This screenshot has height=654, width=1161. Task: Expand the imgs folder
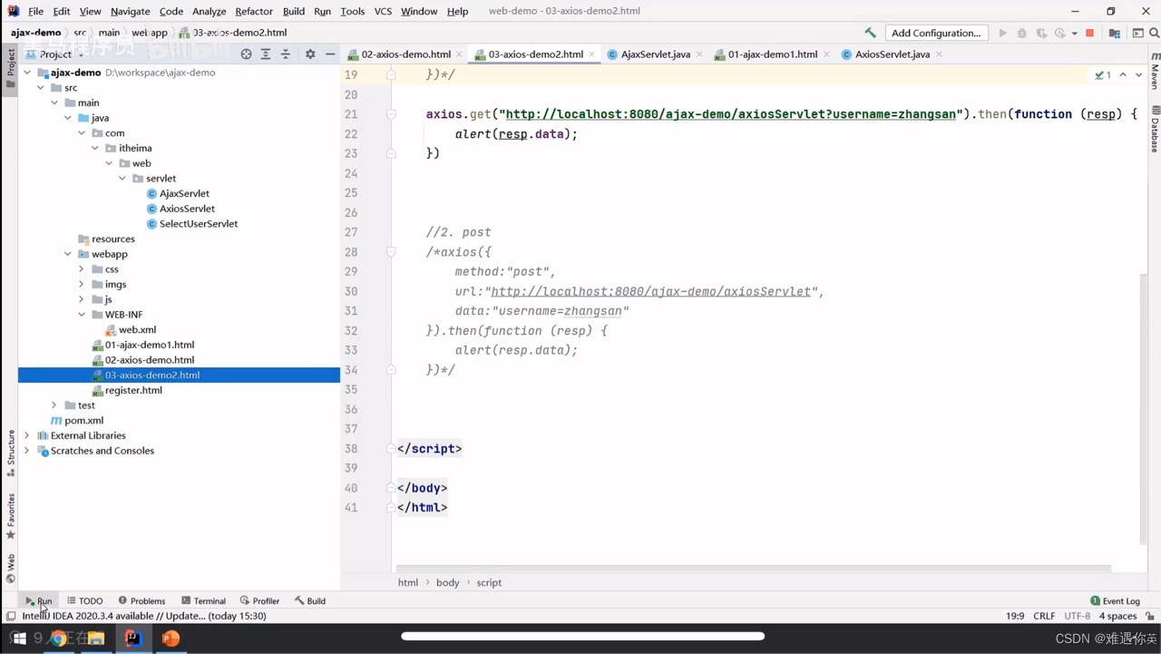pos(82,285)
